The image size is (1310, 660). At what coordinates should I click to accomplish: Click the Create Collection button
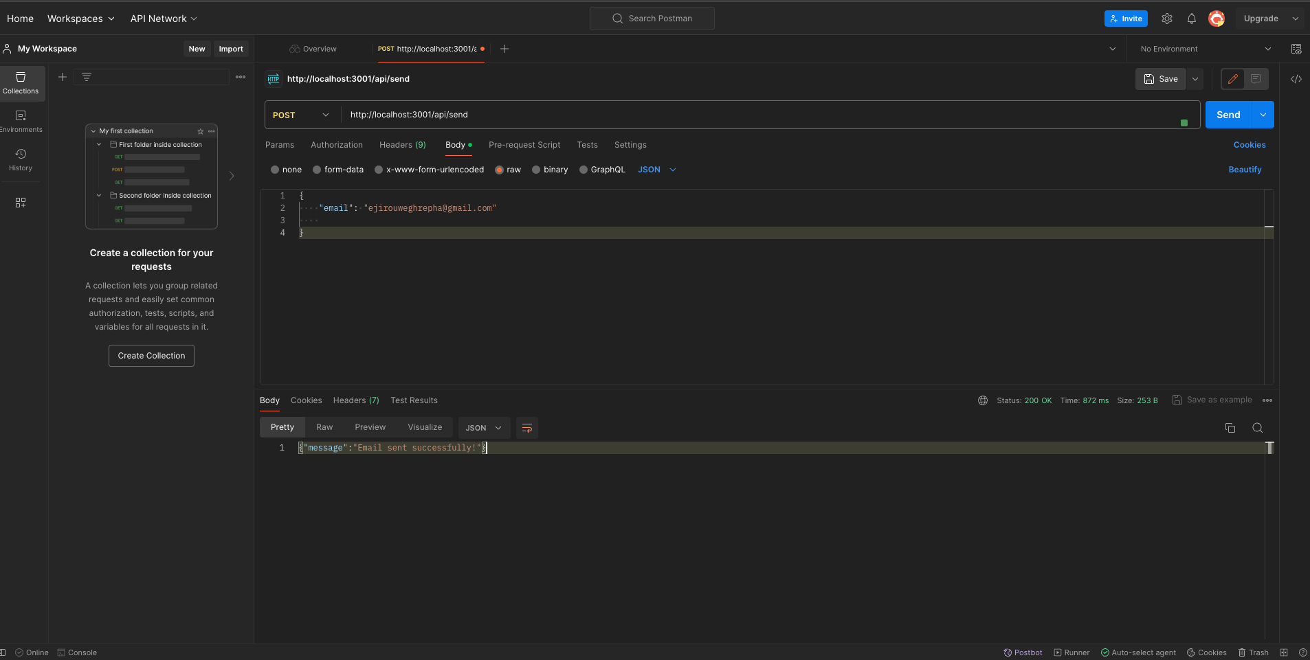click(151, 356)
